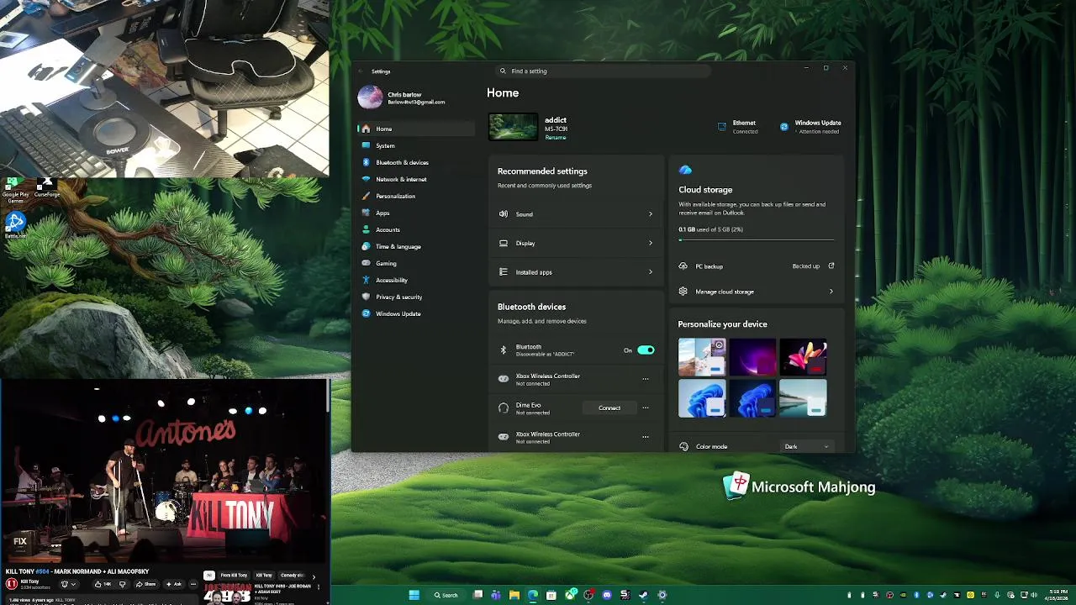Open File Explorer from the taskbar

tap(514, 595)
